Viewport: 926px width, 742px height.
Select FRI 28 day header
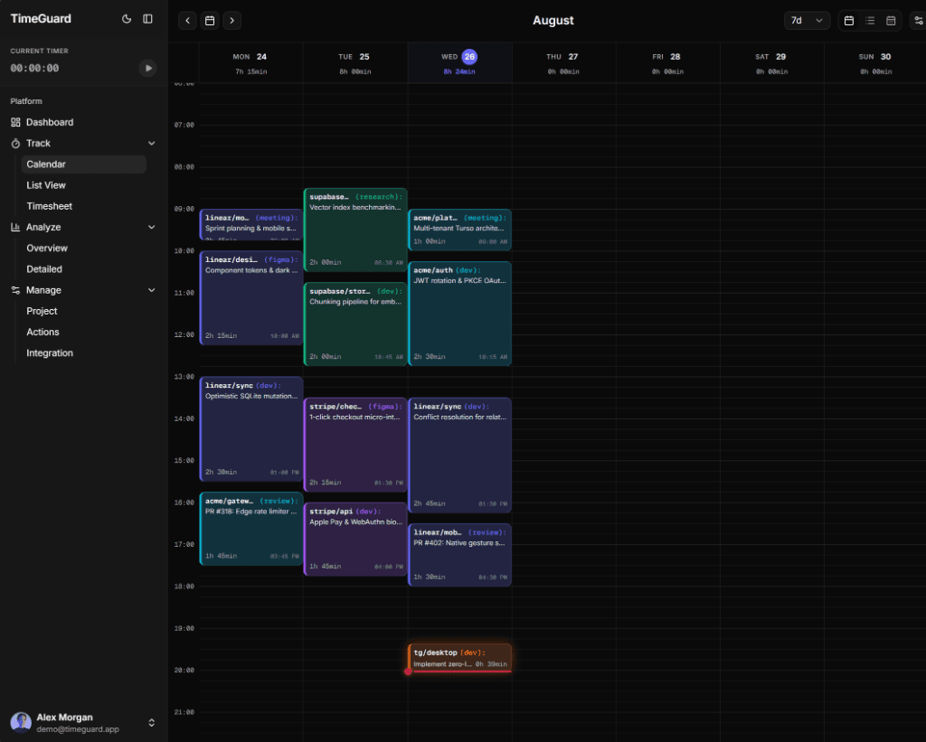(x=667, y=62)
